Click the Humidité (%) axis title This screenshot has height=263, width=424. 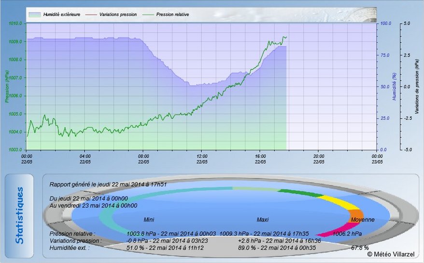pos(394,87)
